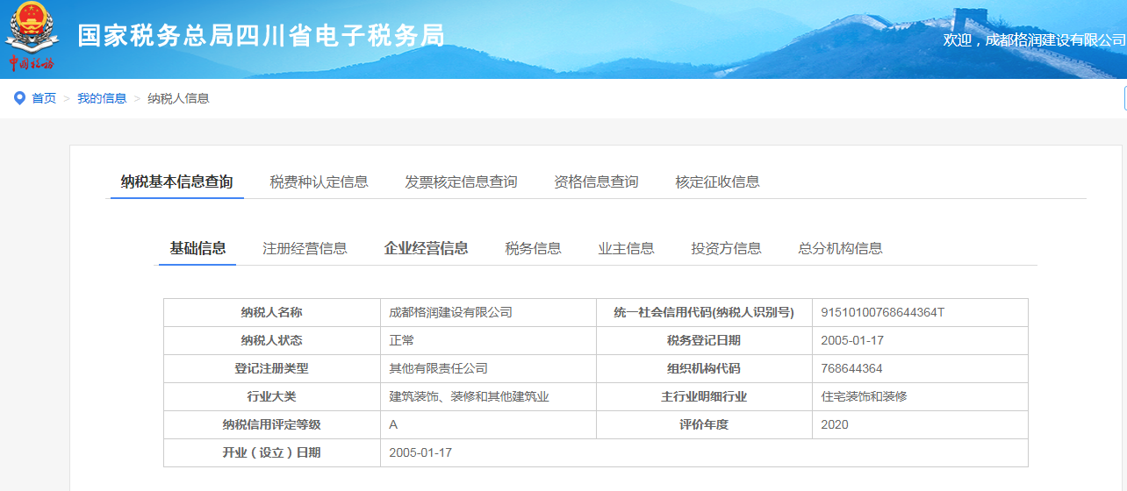Viewport: 1127px width, 491px height.
Task: Open 核定征收信息 tab
Action: (717, 181)
